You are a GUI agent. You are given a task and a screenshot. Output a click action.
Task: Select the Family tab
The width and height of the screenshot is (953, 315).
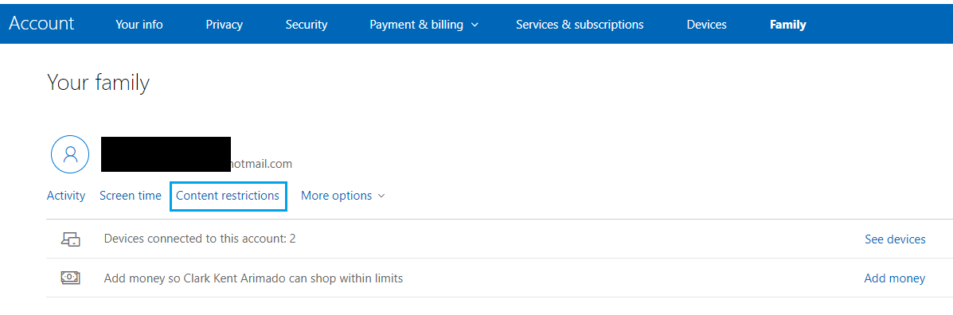click(x=787, y=25)
